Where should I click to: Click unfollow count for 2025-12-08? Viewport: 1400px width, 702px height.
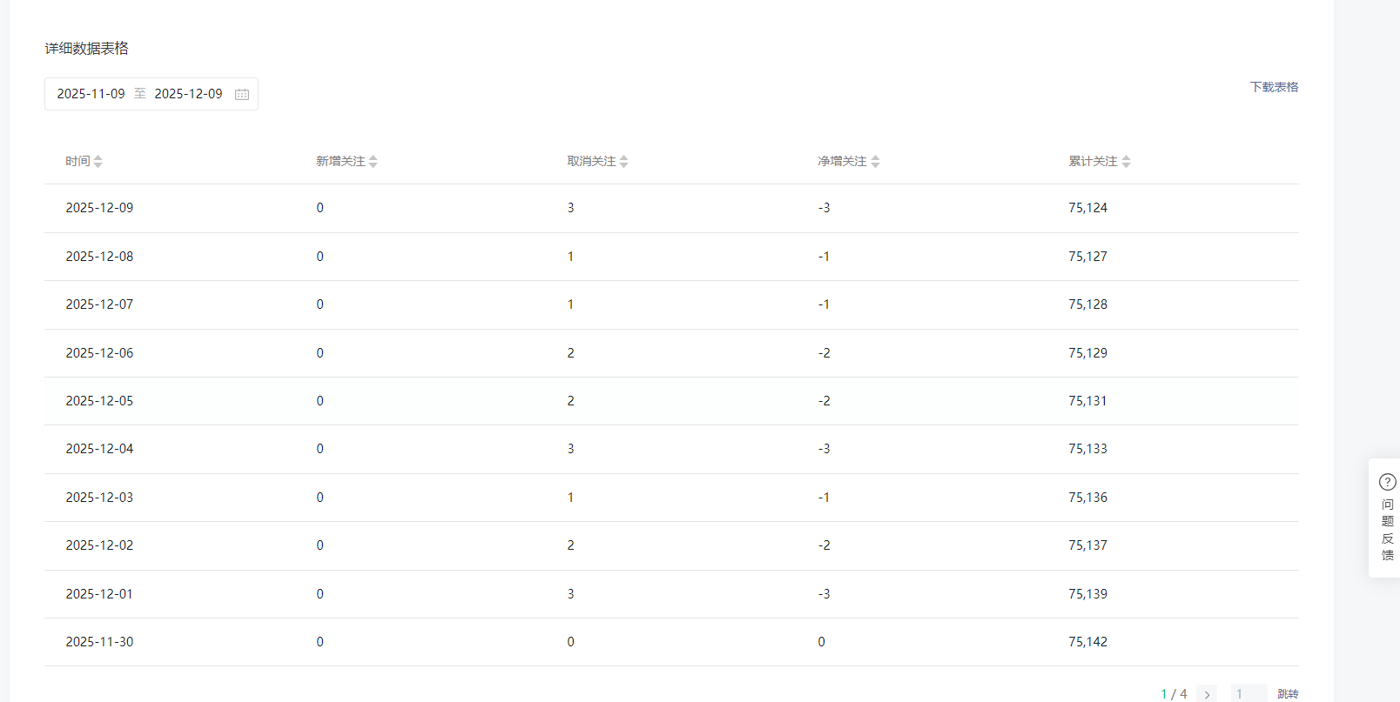point(571,257)
